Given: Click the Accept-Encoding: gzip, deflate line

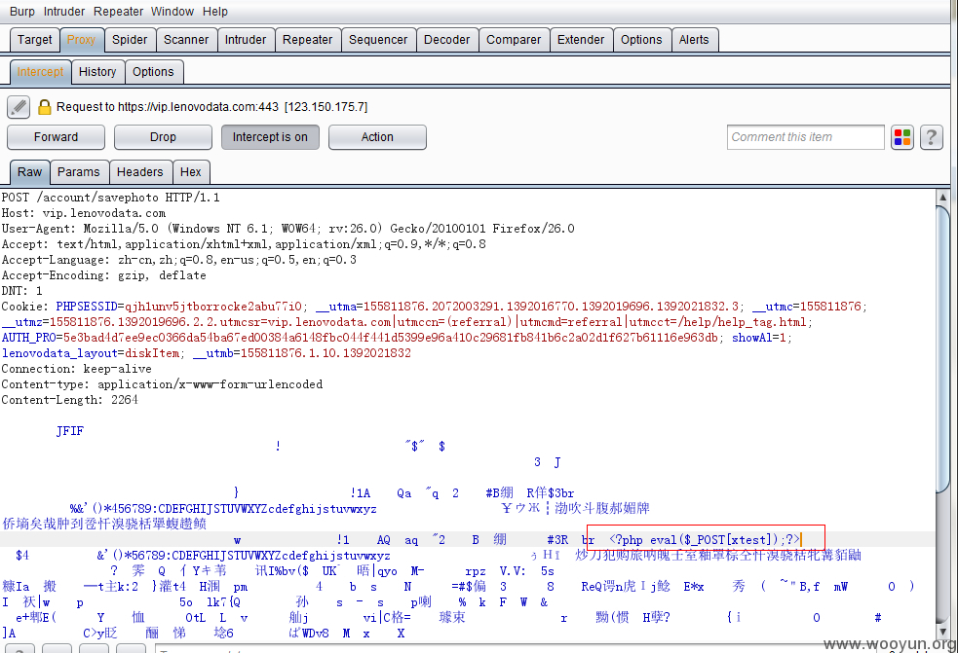Looking at the screenshot, I should tap(104, 275).
